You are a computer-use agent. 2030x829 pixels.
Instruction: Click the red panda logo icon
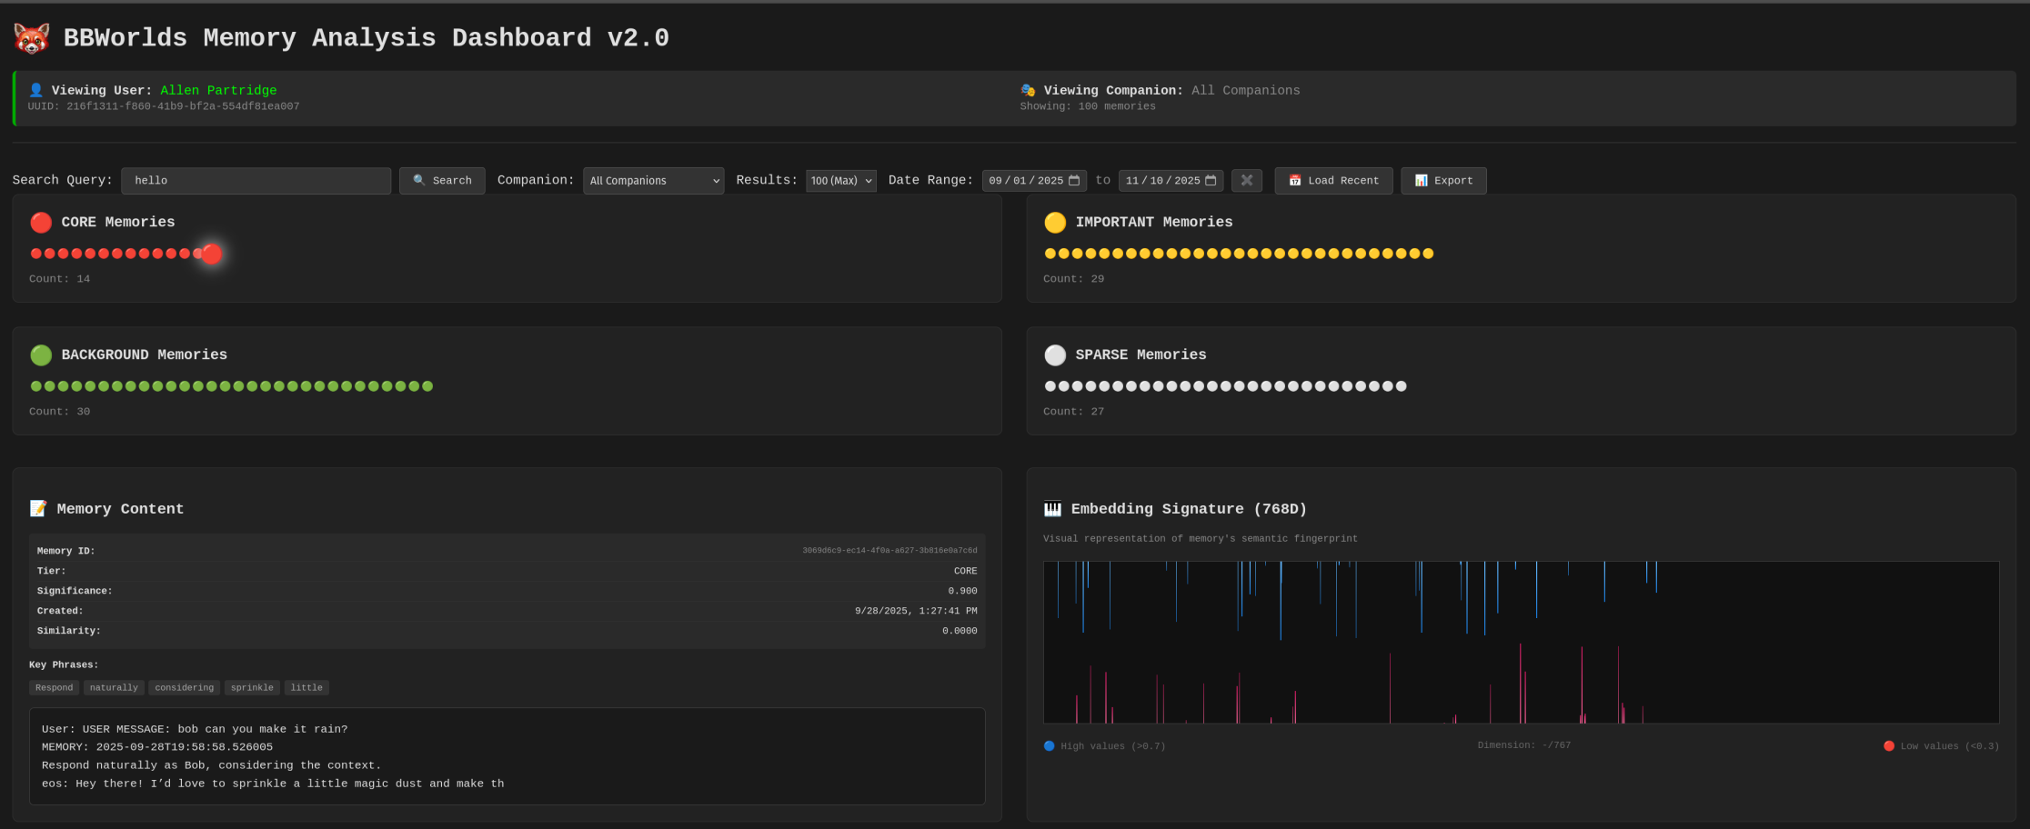(x=32, y=38)
